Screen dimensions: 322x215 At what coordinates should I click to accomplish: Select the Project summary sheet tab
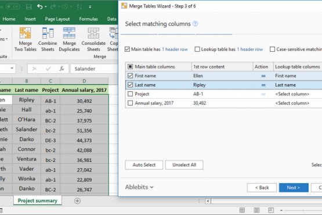tap(38, 200)
